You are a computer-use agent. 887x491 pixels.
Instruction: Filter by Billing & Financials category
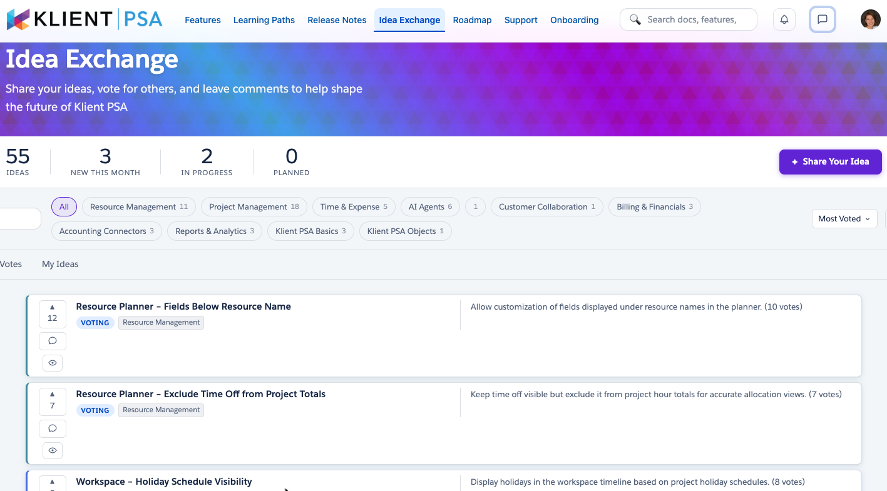point(655,206)
